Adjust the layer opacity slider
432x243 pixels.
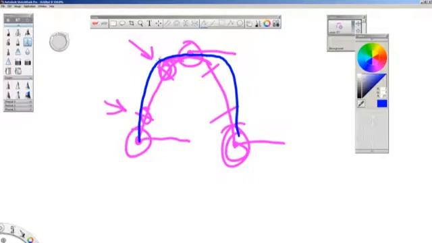pos(353,27)
